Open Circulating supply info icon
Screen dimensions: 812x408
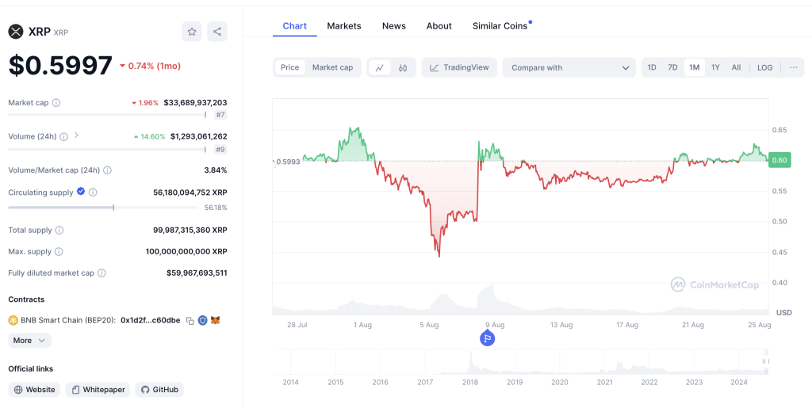pos(93,193)
